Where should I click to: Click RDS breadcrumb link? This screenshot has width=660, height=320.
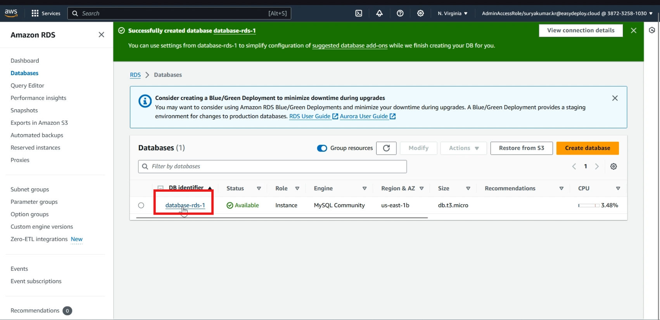click(x=135, y=75)
